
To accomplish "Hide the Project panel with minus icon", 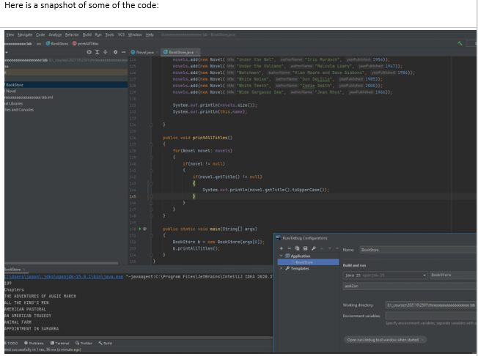I will tap(123, 52).
